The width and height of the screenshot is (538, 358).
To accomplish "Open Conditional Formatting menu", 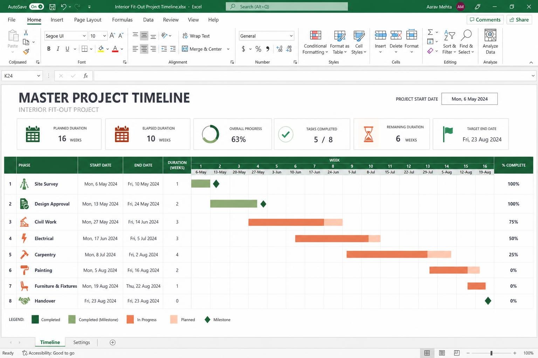I will [x=315, y=42].
